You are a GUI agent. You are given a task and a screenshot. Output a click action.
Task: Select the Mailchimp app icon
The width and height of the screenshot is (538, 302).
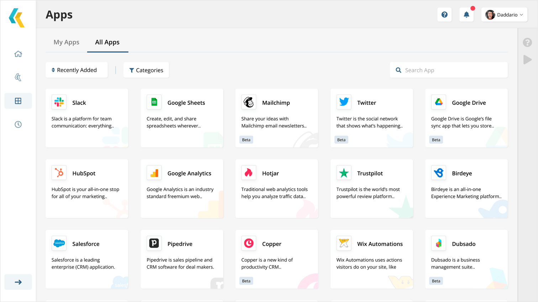coord(249,102)
